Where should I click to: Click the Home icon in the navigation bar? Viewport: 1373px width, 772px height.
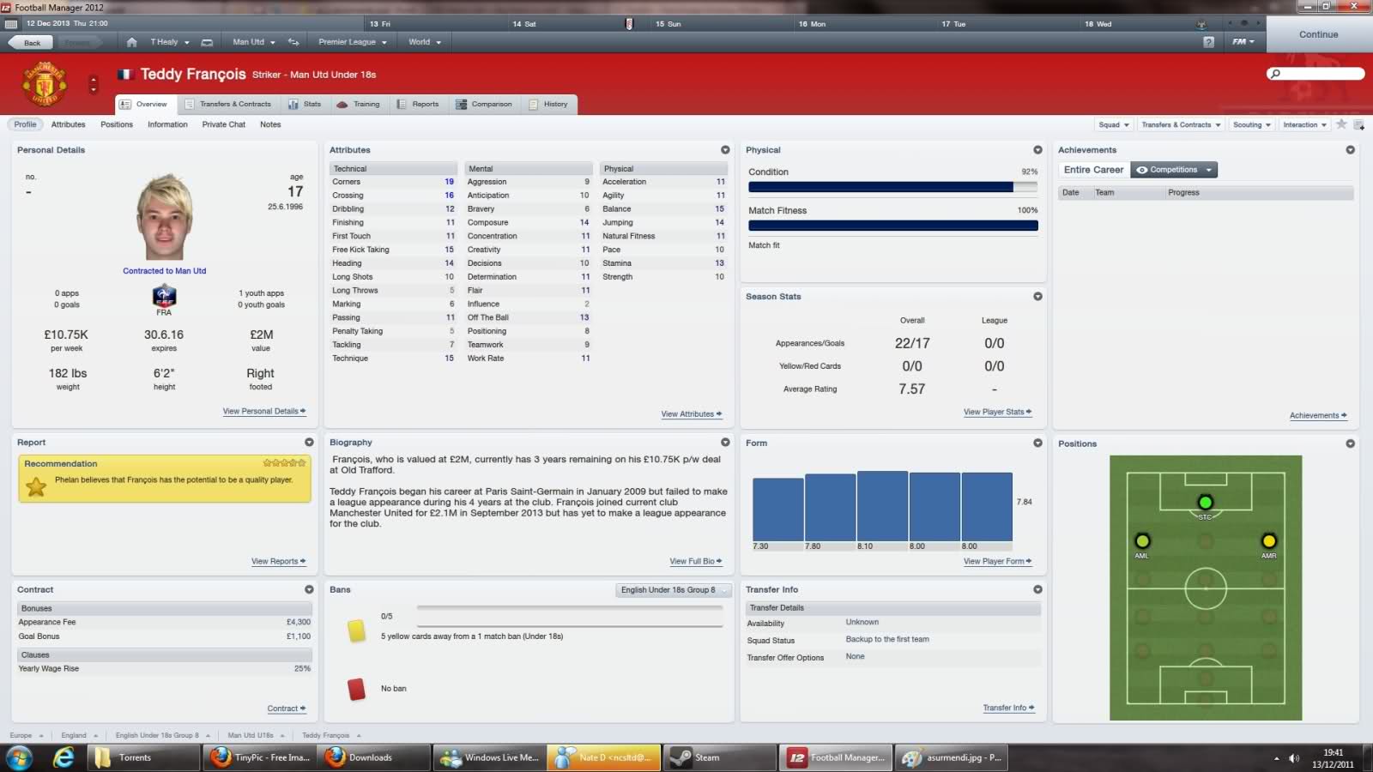click(x=131, y=42)
